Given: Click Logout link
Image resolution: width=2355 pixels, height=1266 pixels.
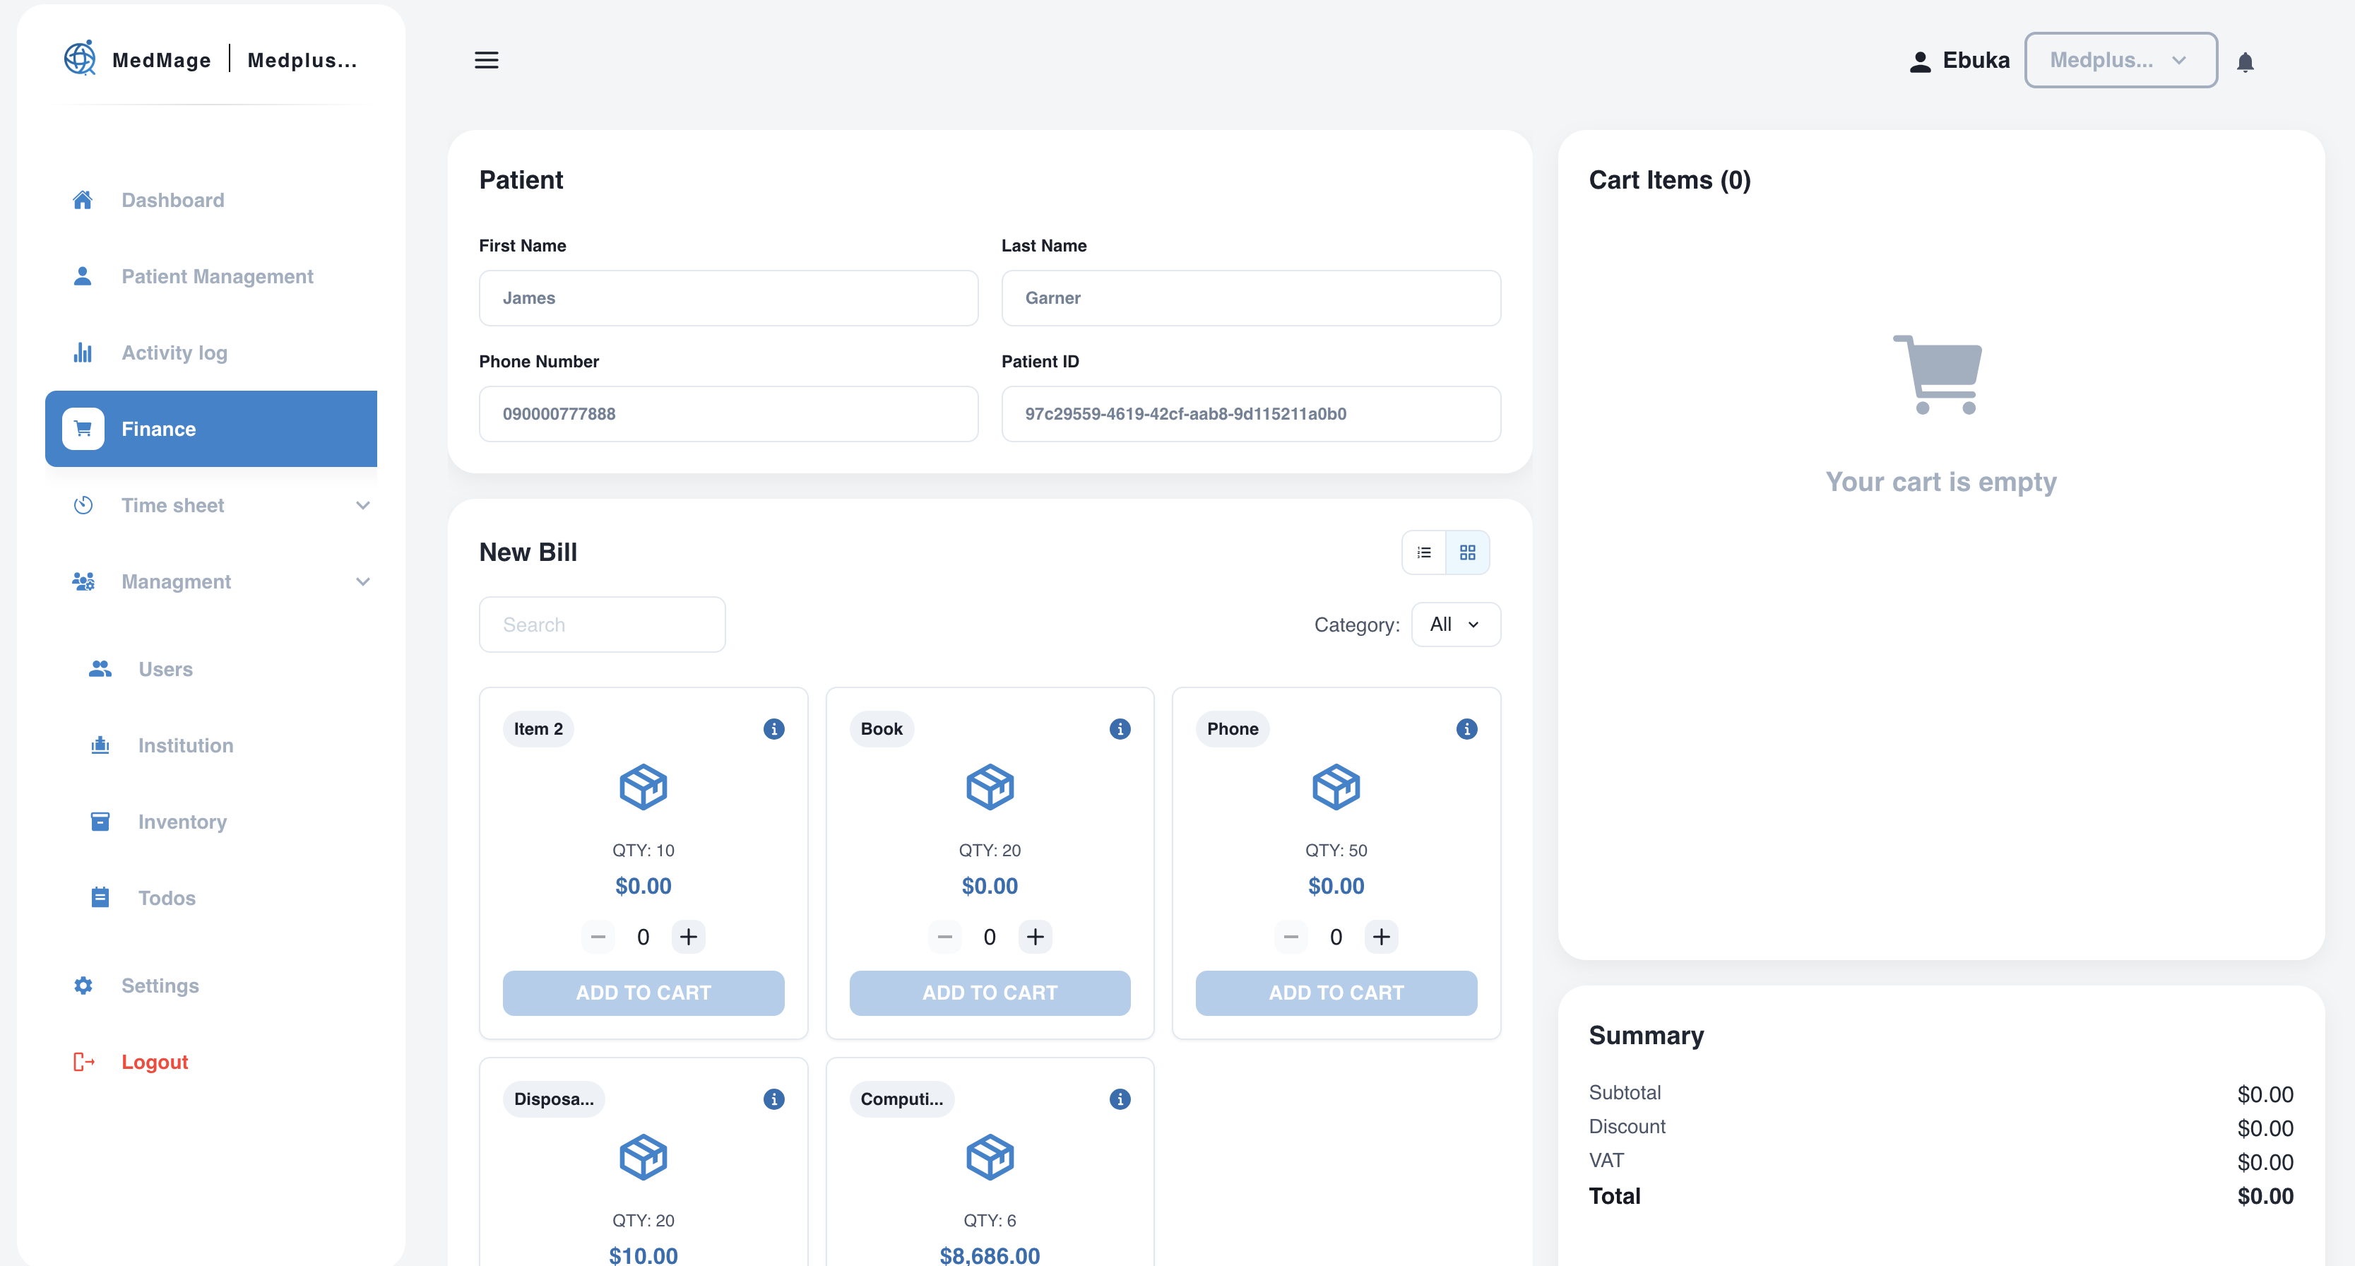Looking at the screenshot, I should 155,1061.
